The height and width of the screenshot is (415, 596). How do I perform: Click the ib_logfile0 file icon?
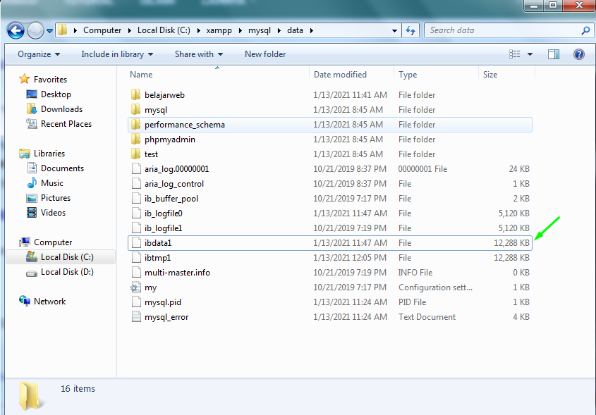(136, 213)
